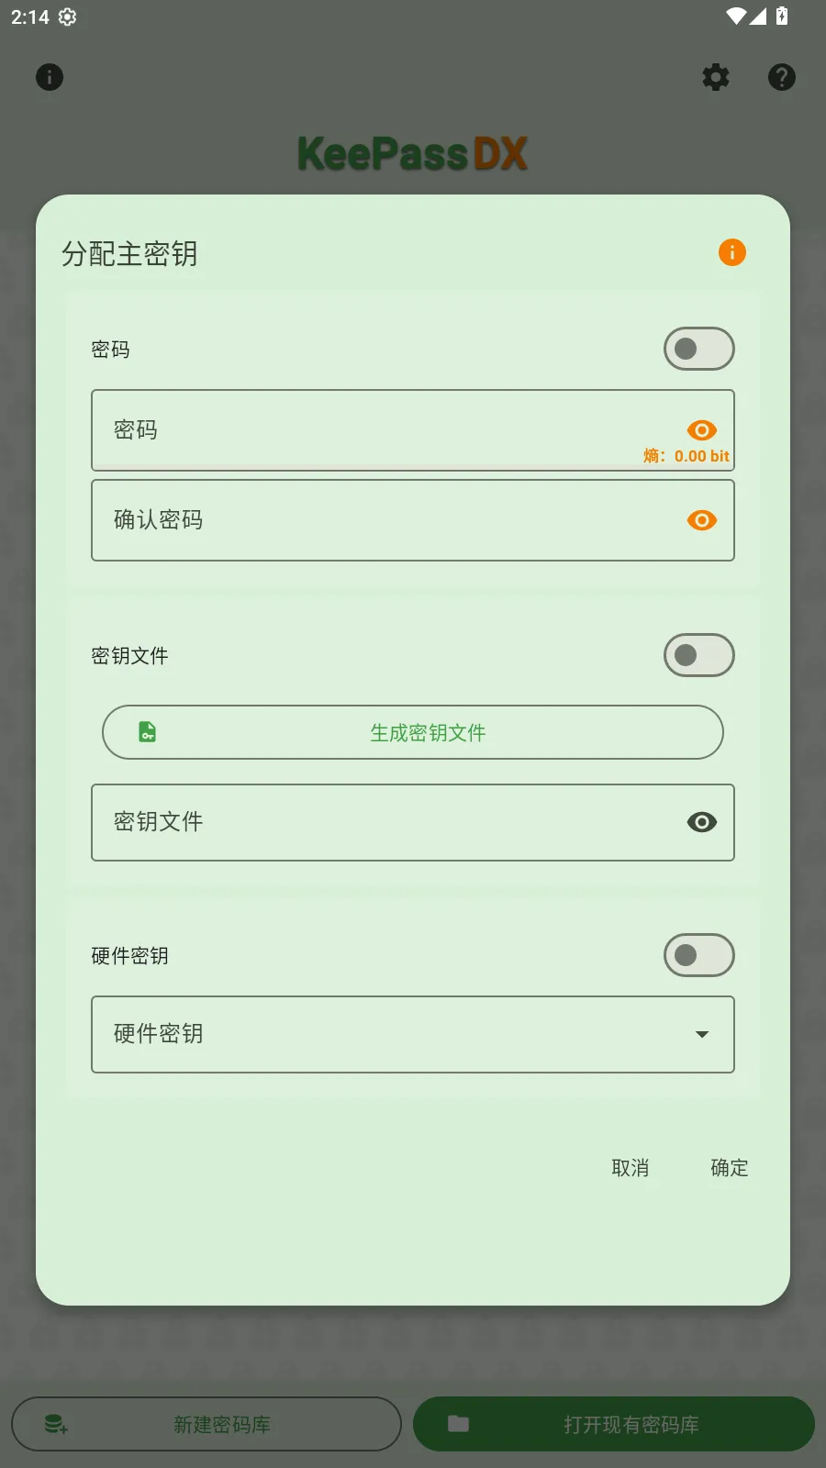
Task: Tap the help question mark icon
Action: tap(781, 77)
